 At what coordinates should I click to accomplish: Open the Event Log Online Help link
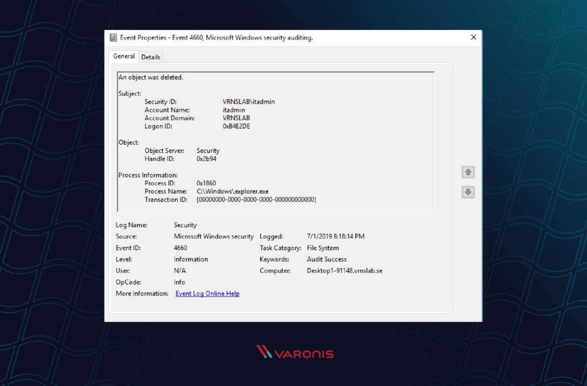click(x=207, y=293)
